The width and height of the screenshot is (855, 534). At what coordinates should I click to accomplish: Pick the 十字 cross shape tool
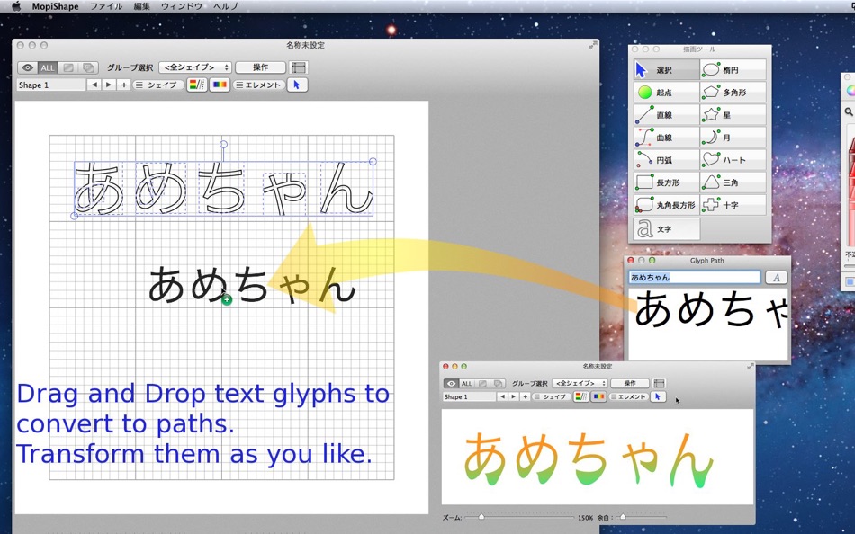point(733,205)
